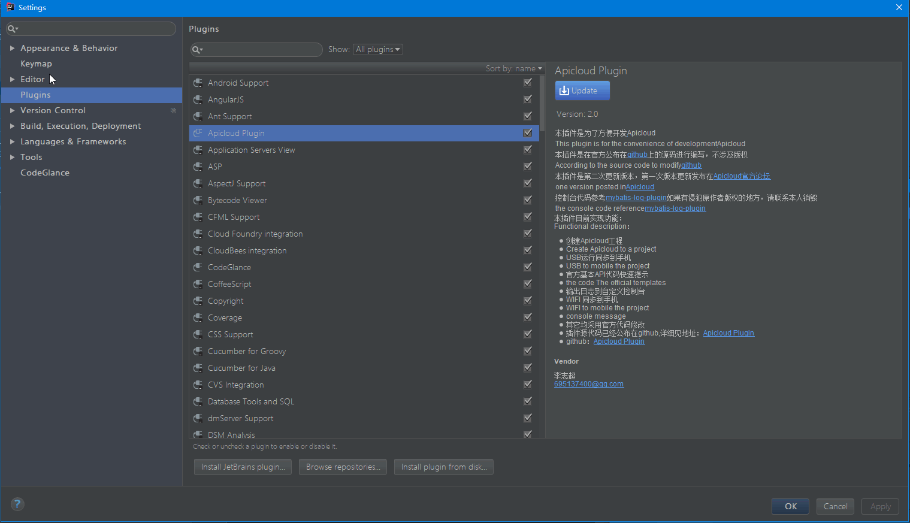The image size is (910, 523).
Task: Uncheck the Bytecode Viewer checkbox
Action: [x=528, y=200]
